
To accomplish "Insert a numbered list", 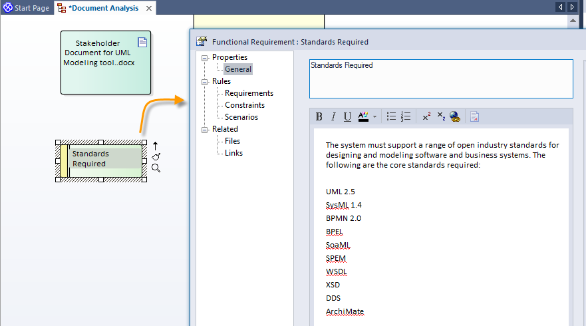I will [406, 117].
